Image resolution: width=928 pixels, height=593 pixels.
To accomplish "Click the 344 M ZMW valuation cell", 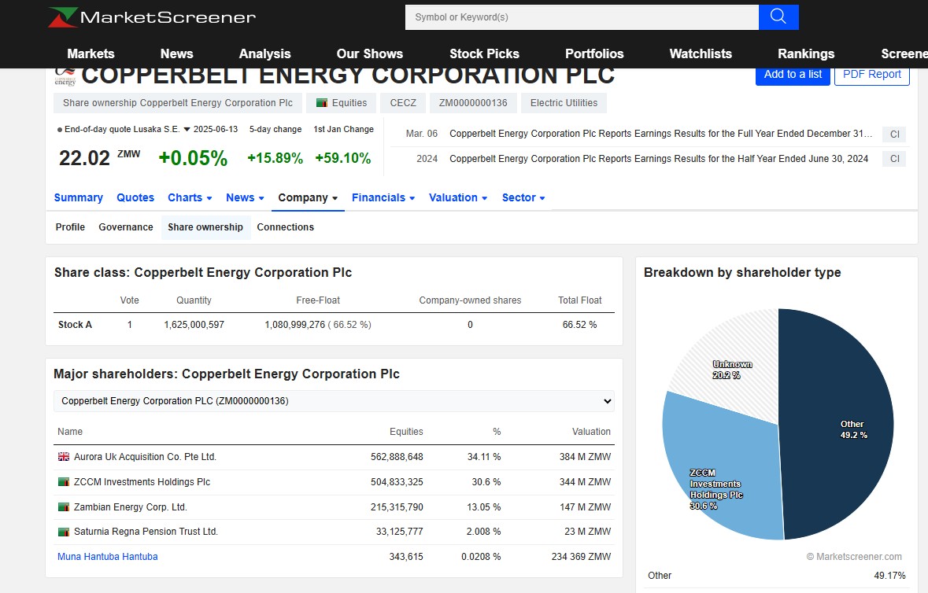I will coord(585,482).
